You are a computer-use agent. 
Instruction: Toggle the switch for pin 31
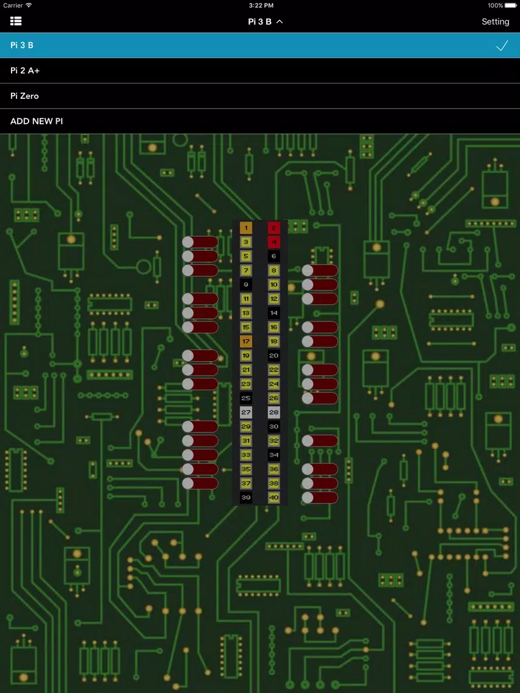pos(200,440)
